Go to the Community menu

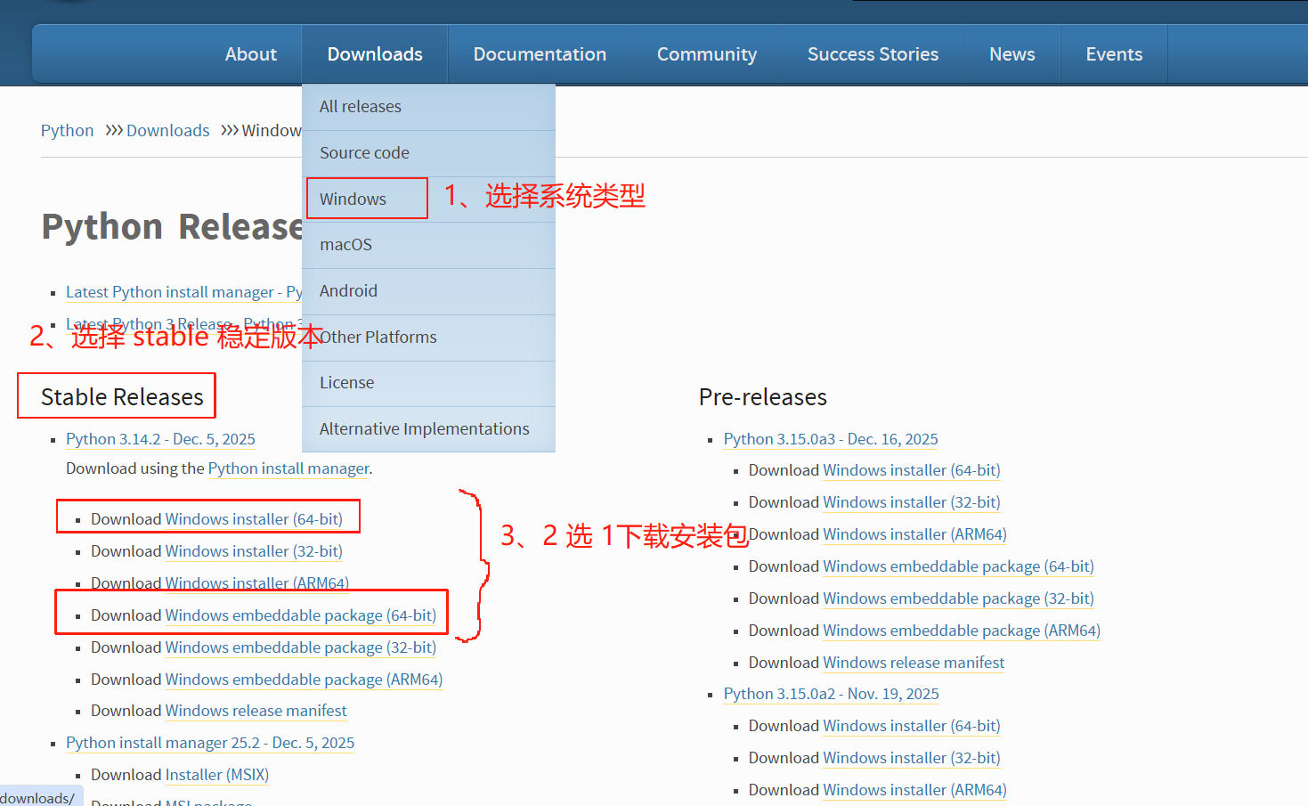pyautogui.click(x=707, y=54)
